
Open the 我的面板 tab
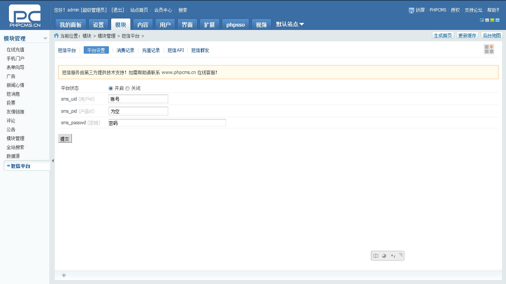[71, 24]
